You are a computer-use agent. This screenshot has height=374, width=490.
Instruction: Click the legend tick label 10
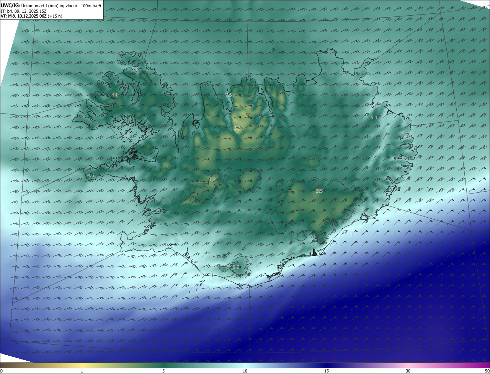(x=245, y=371)
